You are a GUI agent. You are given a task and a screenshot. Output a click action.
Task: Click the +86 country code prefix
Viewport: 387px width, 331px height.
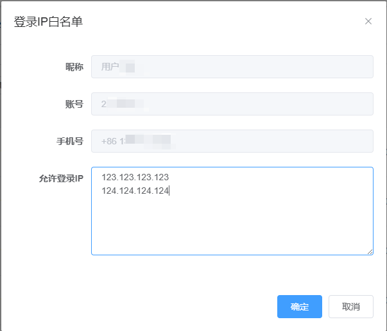click(109, 141)
